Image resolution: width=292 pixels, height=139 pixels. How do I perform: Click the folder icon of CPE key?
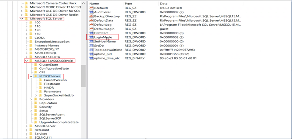tap(36, 72)
